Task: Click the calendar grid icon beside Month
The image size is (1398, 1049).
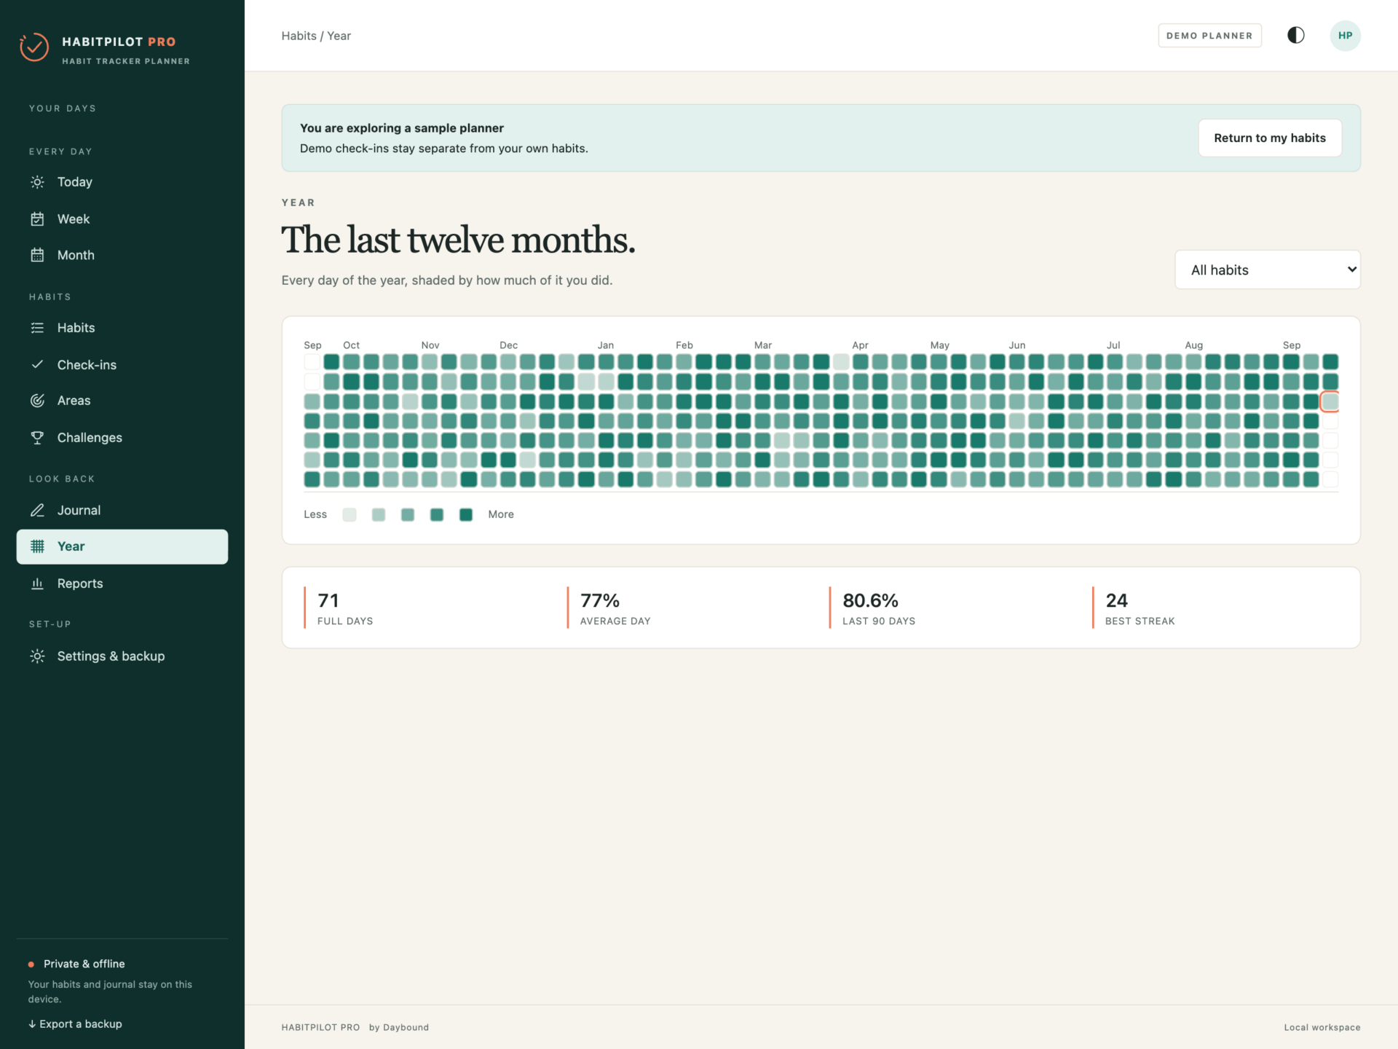Action: coord(37,255)
